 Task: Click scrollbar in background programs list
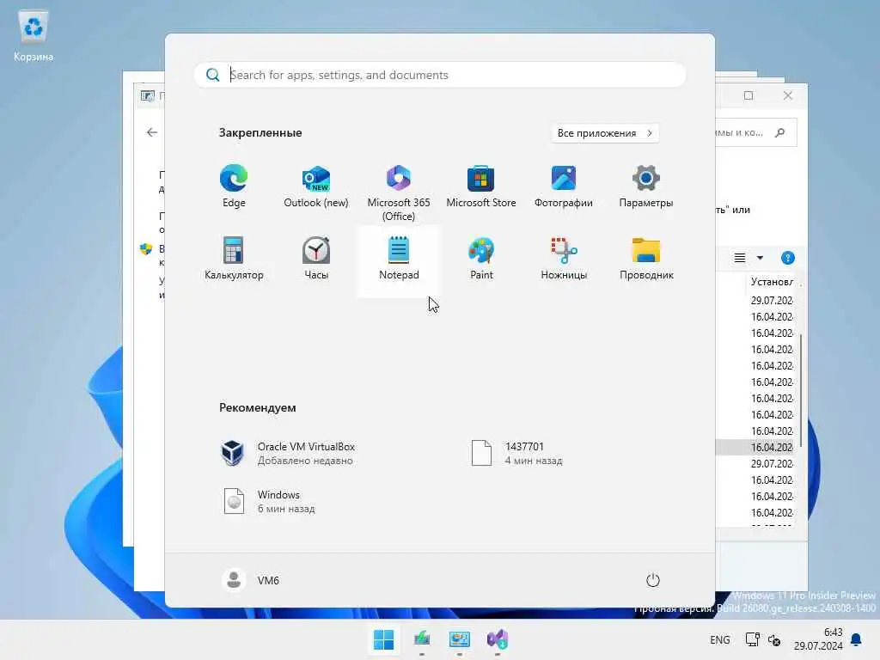pos(800,389)
